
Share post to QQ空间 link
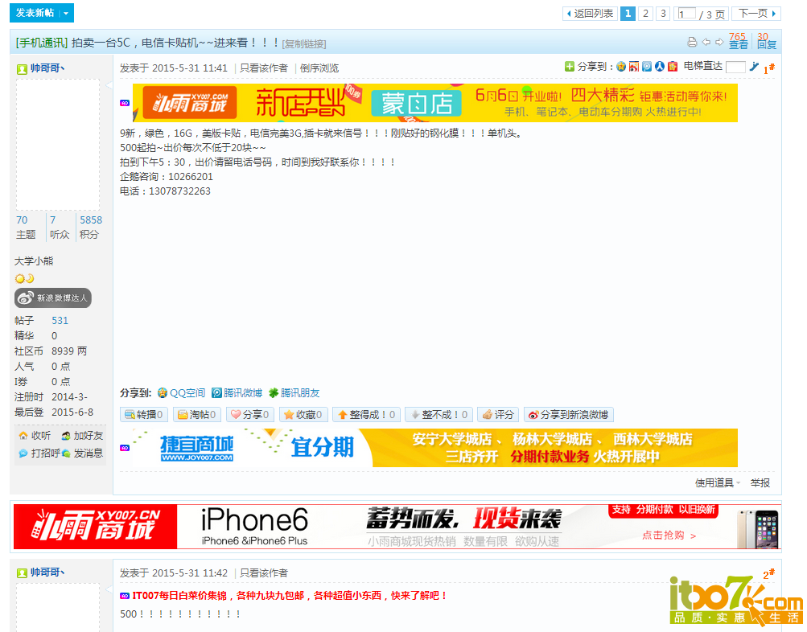pos(182,393)
